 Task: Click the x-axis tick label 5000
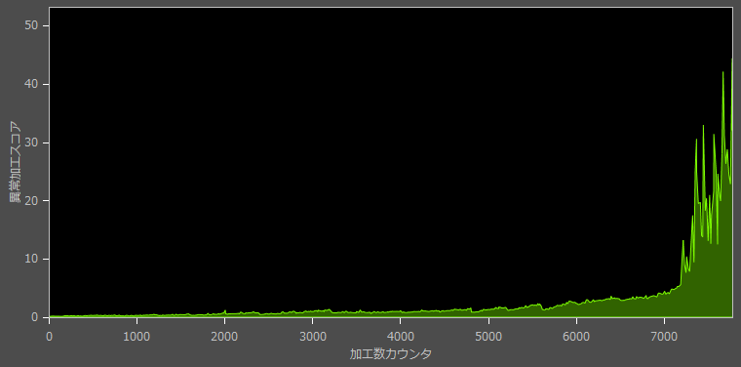click(x=488, y=337)
